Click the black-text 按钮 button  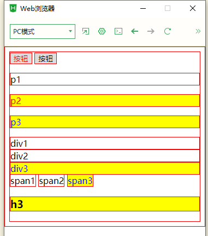[x=45, y=59]
